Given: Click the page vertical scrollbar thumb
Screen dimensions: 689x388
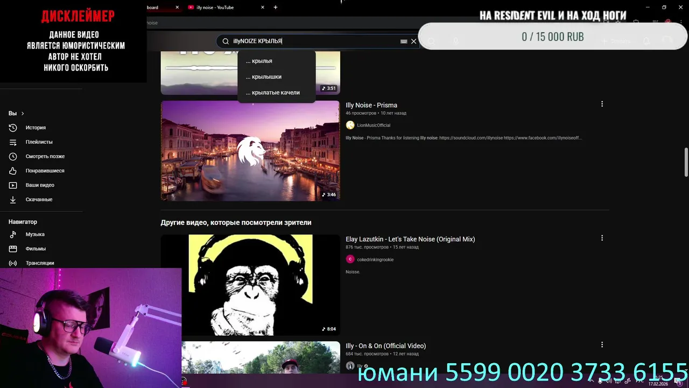Looking at the screenshot, I should (686, 162).
